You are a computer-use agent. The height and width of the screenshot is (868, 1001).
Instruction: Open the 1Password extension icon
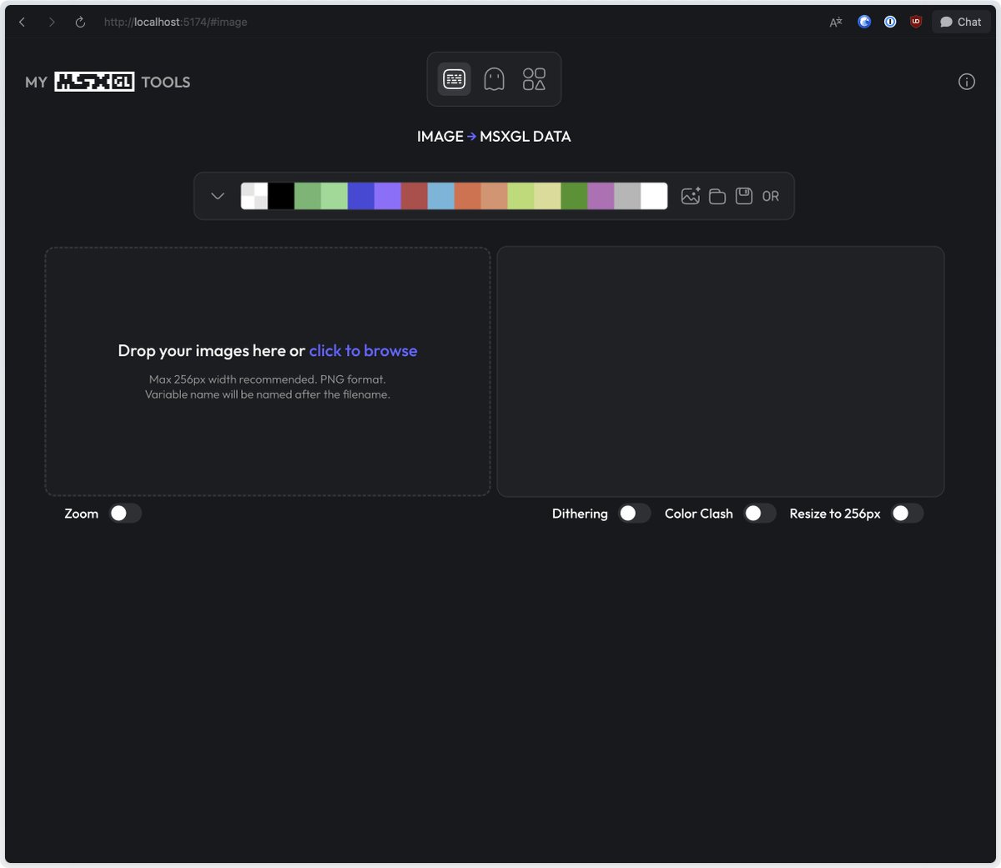tap(890, 22)
